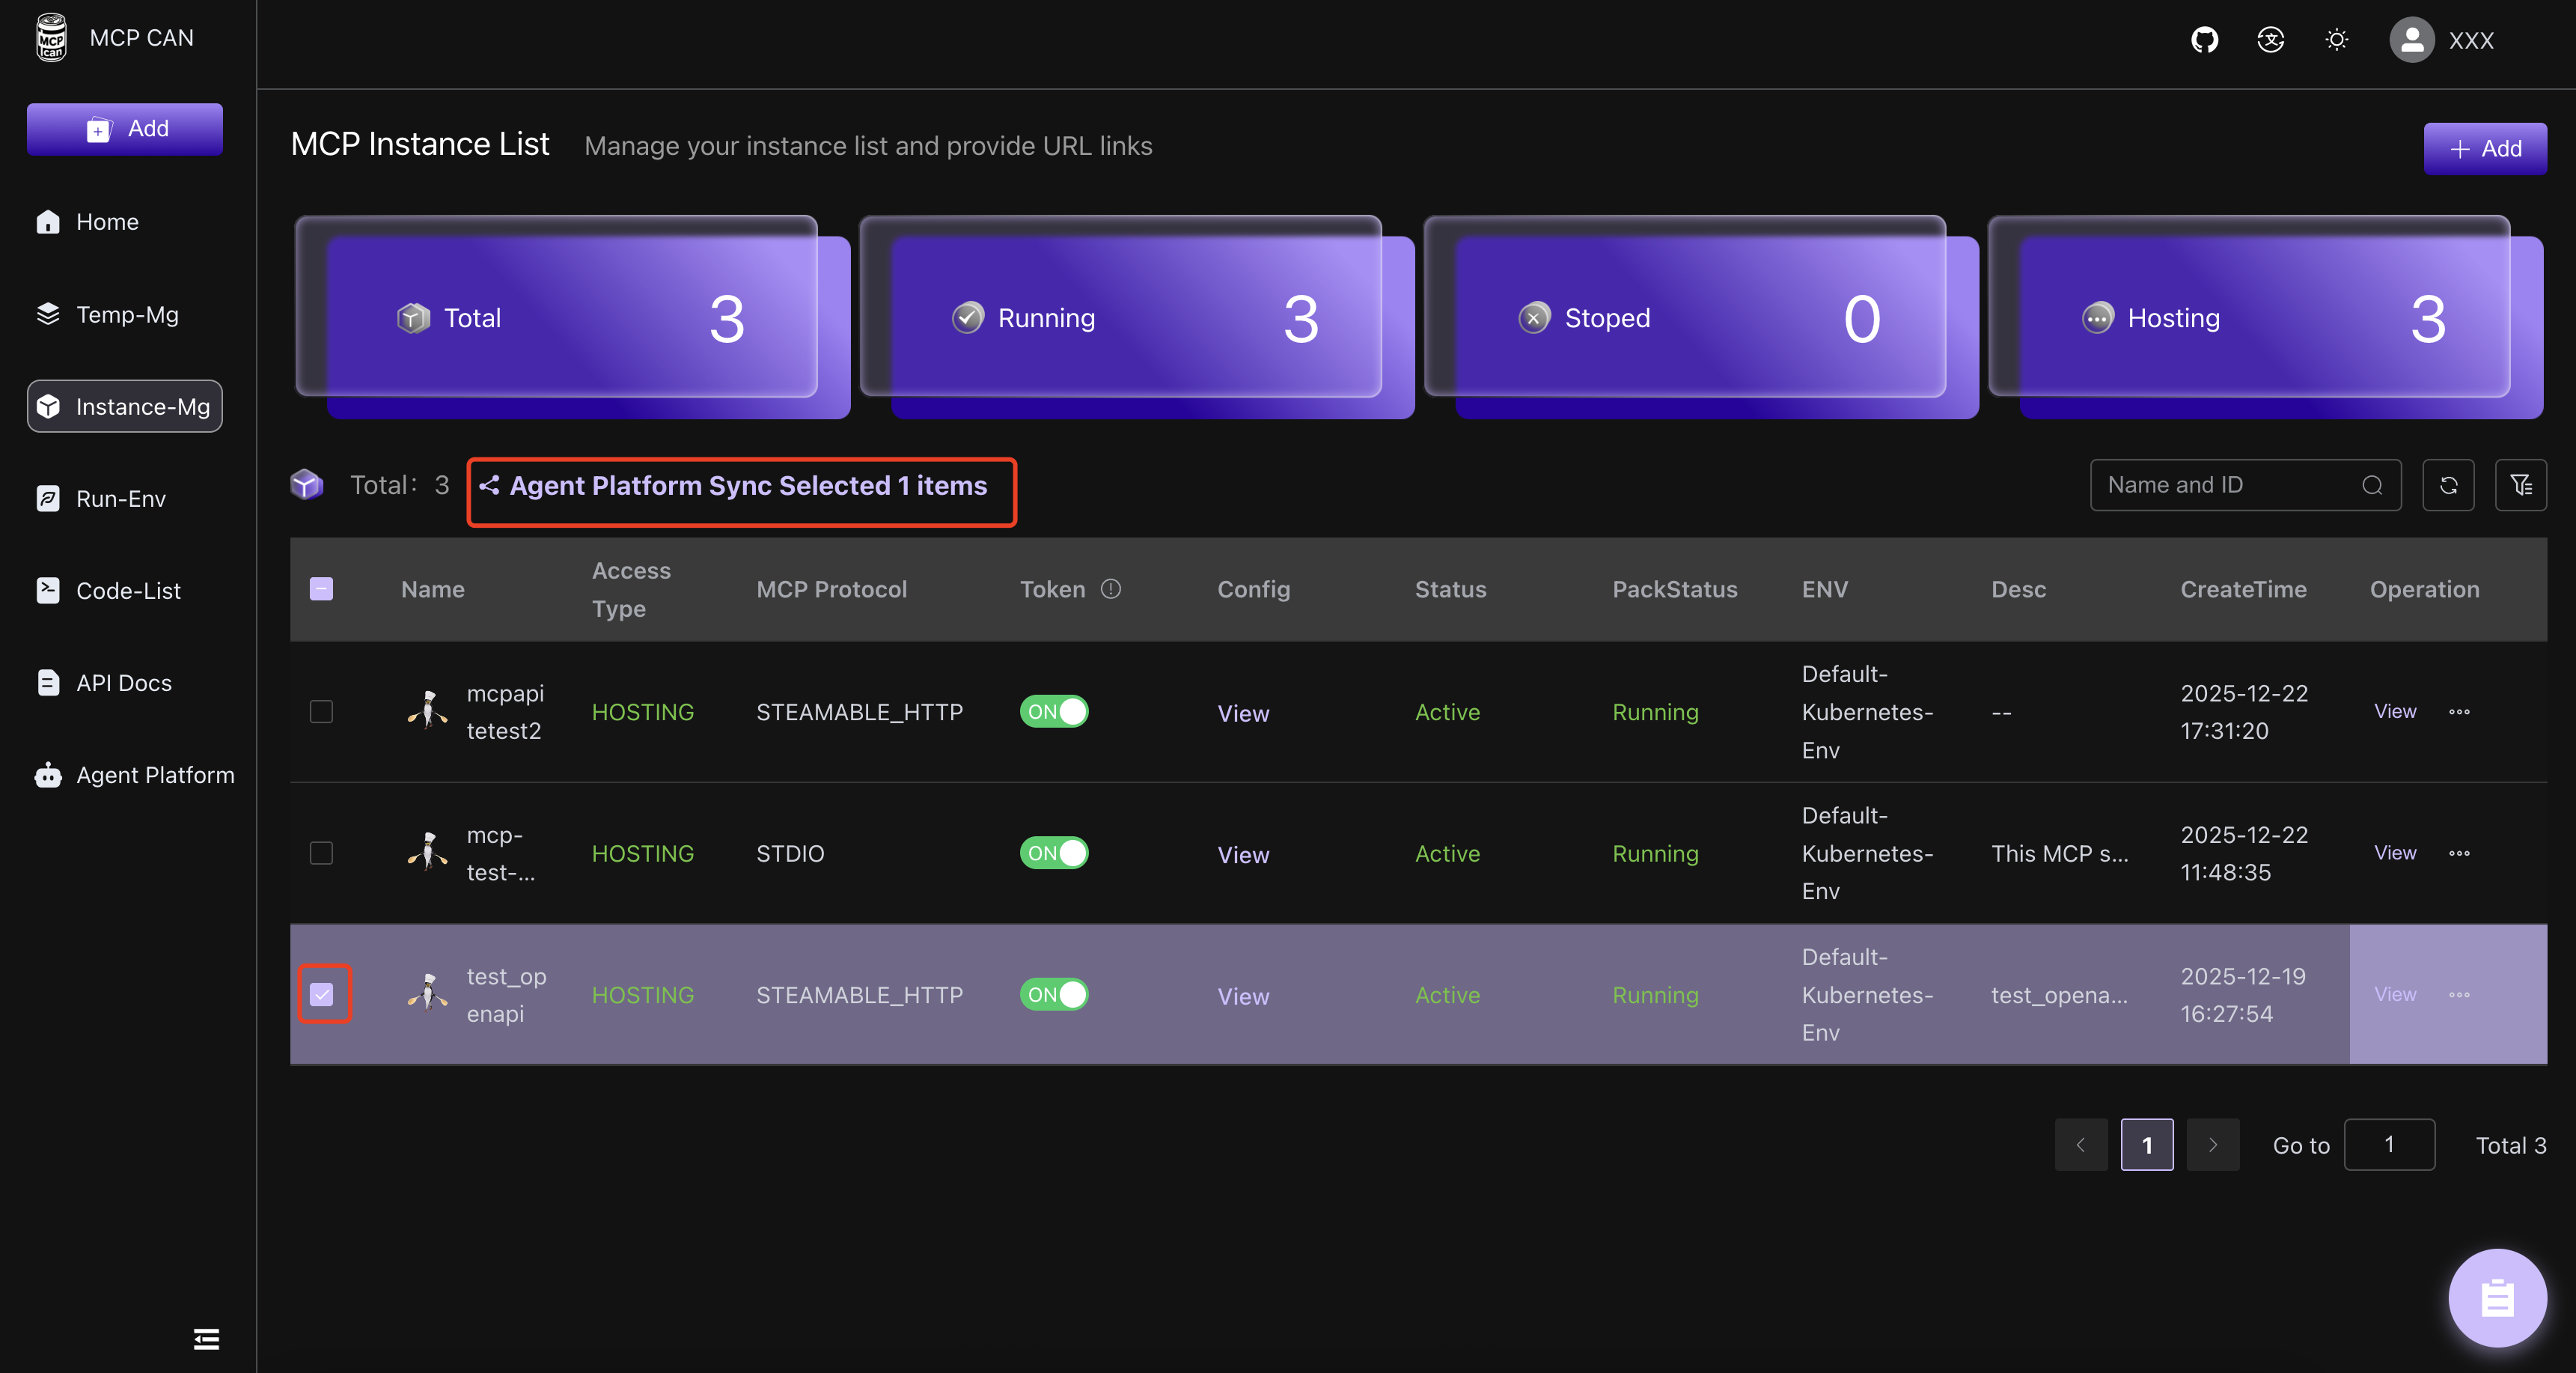Image resolution: width=2576 pixels, height=1373 pixels.
Task: Click the language switch icon
Action: click(2270, 40)
